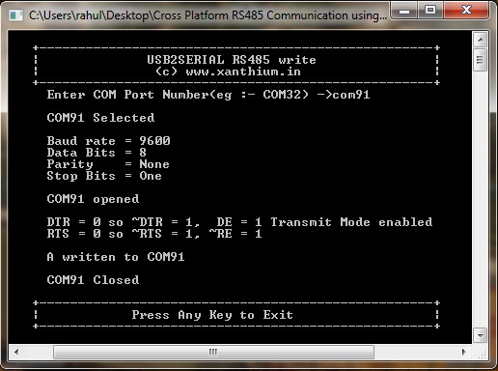Click the vertical scrollbar down arrow
Screen dimensions: 498x371
[x=481, y=335]
